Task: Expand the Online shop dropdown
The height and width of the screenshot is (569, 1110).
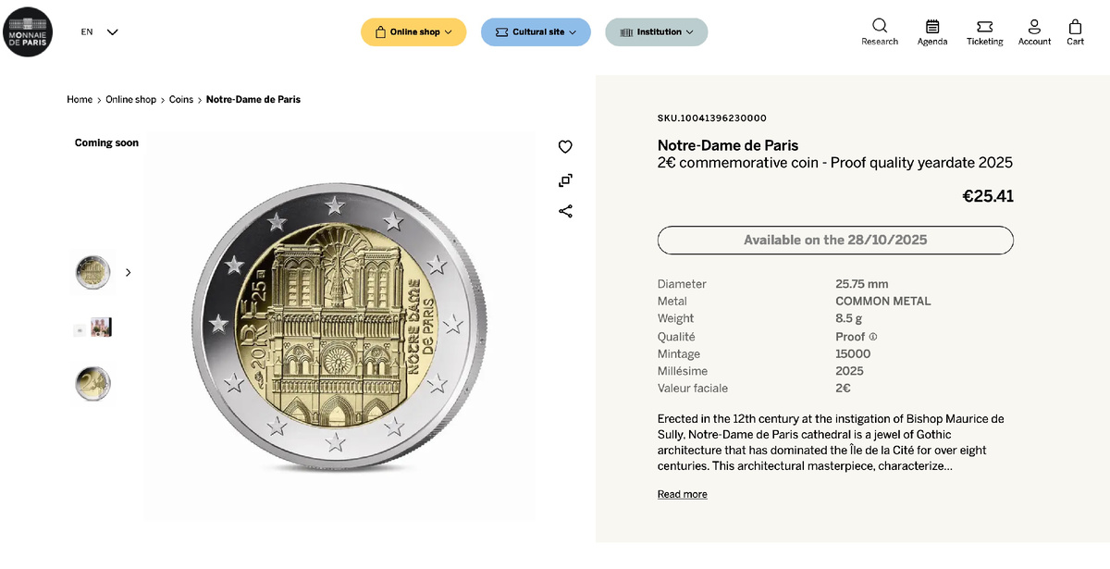Action: tap(413, 31)
